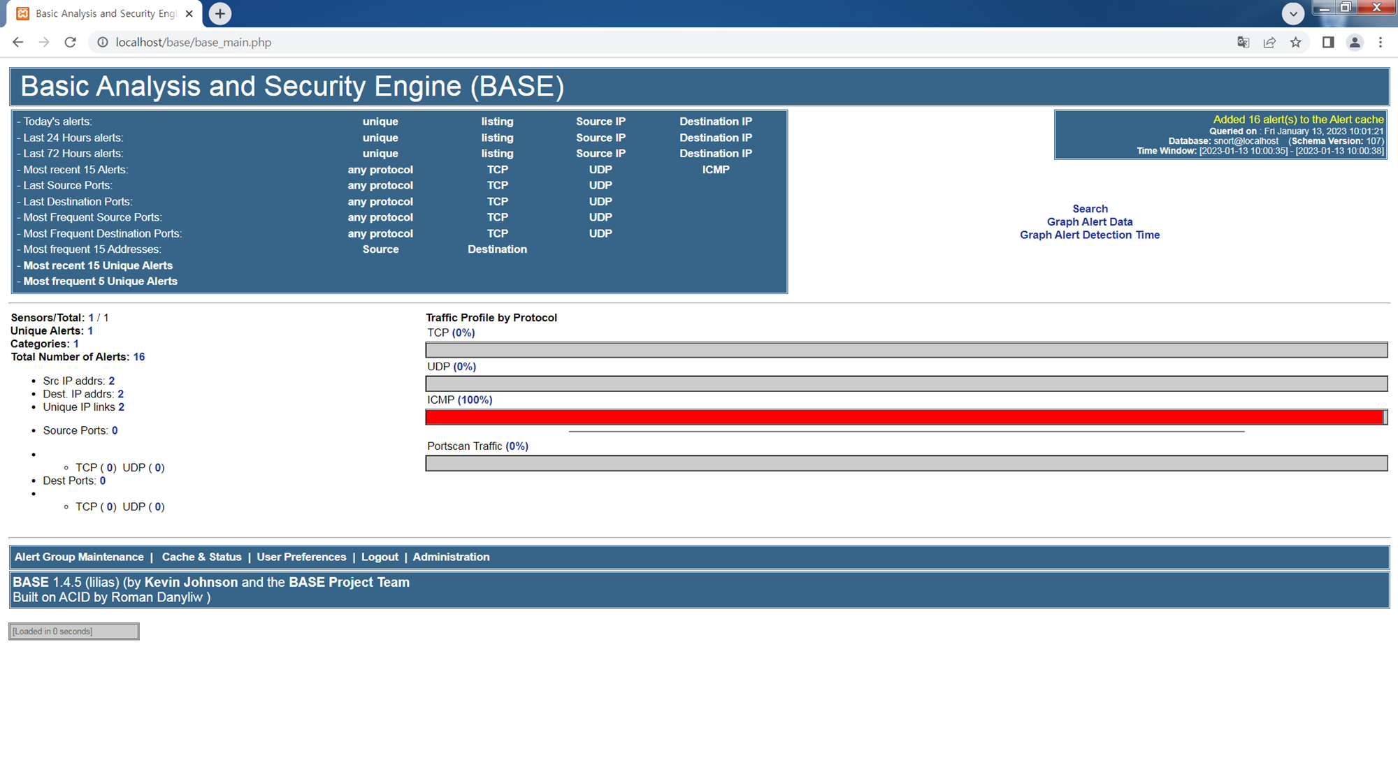Open the Chrome profile avatar icon
Image resolution: width=1398 pixels, height=781 pixels.
1355,43
